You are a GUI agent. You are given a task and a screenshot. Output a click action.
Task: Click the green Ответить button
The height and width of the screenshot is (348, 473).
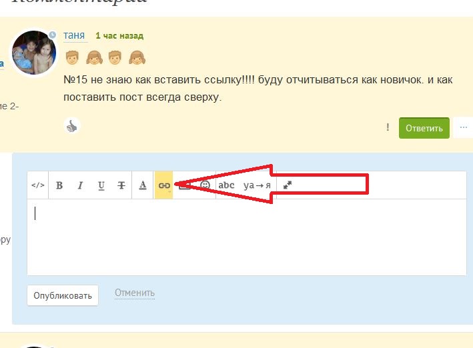[x=424, y=128]
